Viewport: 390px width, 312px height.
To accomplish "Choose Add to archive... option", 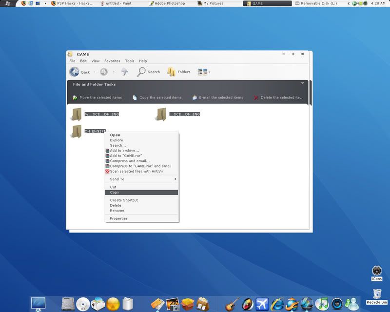I will pyautogui.click(x=141, y=151).
